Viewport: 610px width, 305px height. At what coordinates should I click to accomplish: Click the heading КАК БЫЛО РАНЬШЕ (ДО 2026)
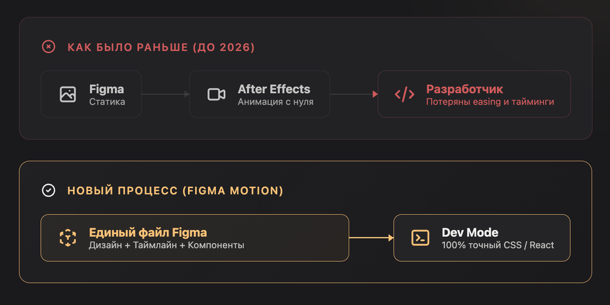point(161,47)
